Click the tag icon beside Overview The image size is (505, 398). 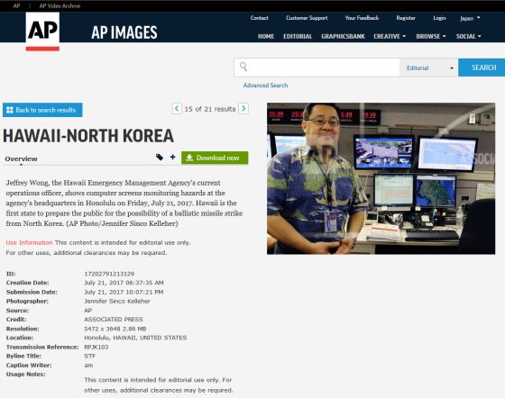(160, 158)
